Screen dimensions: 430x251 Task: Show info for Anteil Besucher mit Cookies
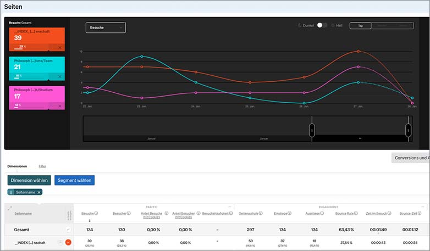click(x=199, y=214)
